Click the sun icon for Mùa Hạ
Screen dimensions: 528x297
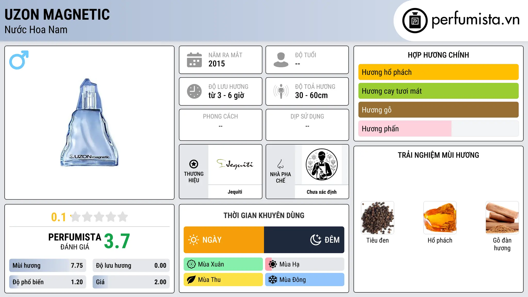[x=273, y=264]
